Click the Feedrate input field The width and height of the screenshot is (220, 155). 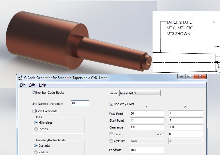click(x=147, y=150)
